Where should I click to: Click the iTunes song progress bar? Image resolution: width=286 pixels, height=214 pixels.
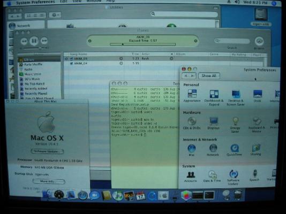142,44
